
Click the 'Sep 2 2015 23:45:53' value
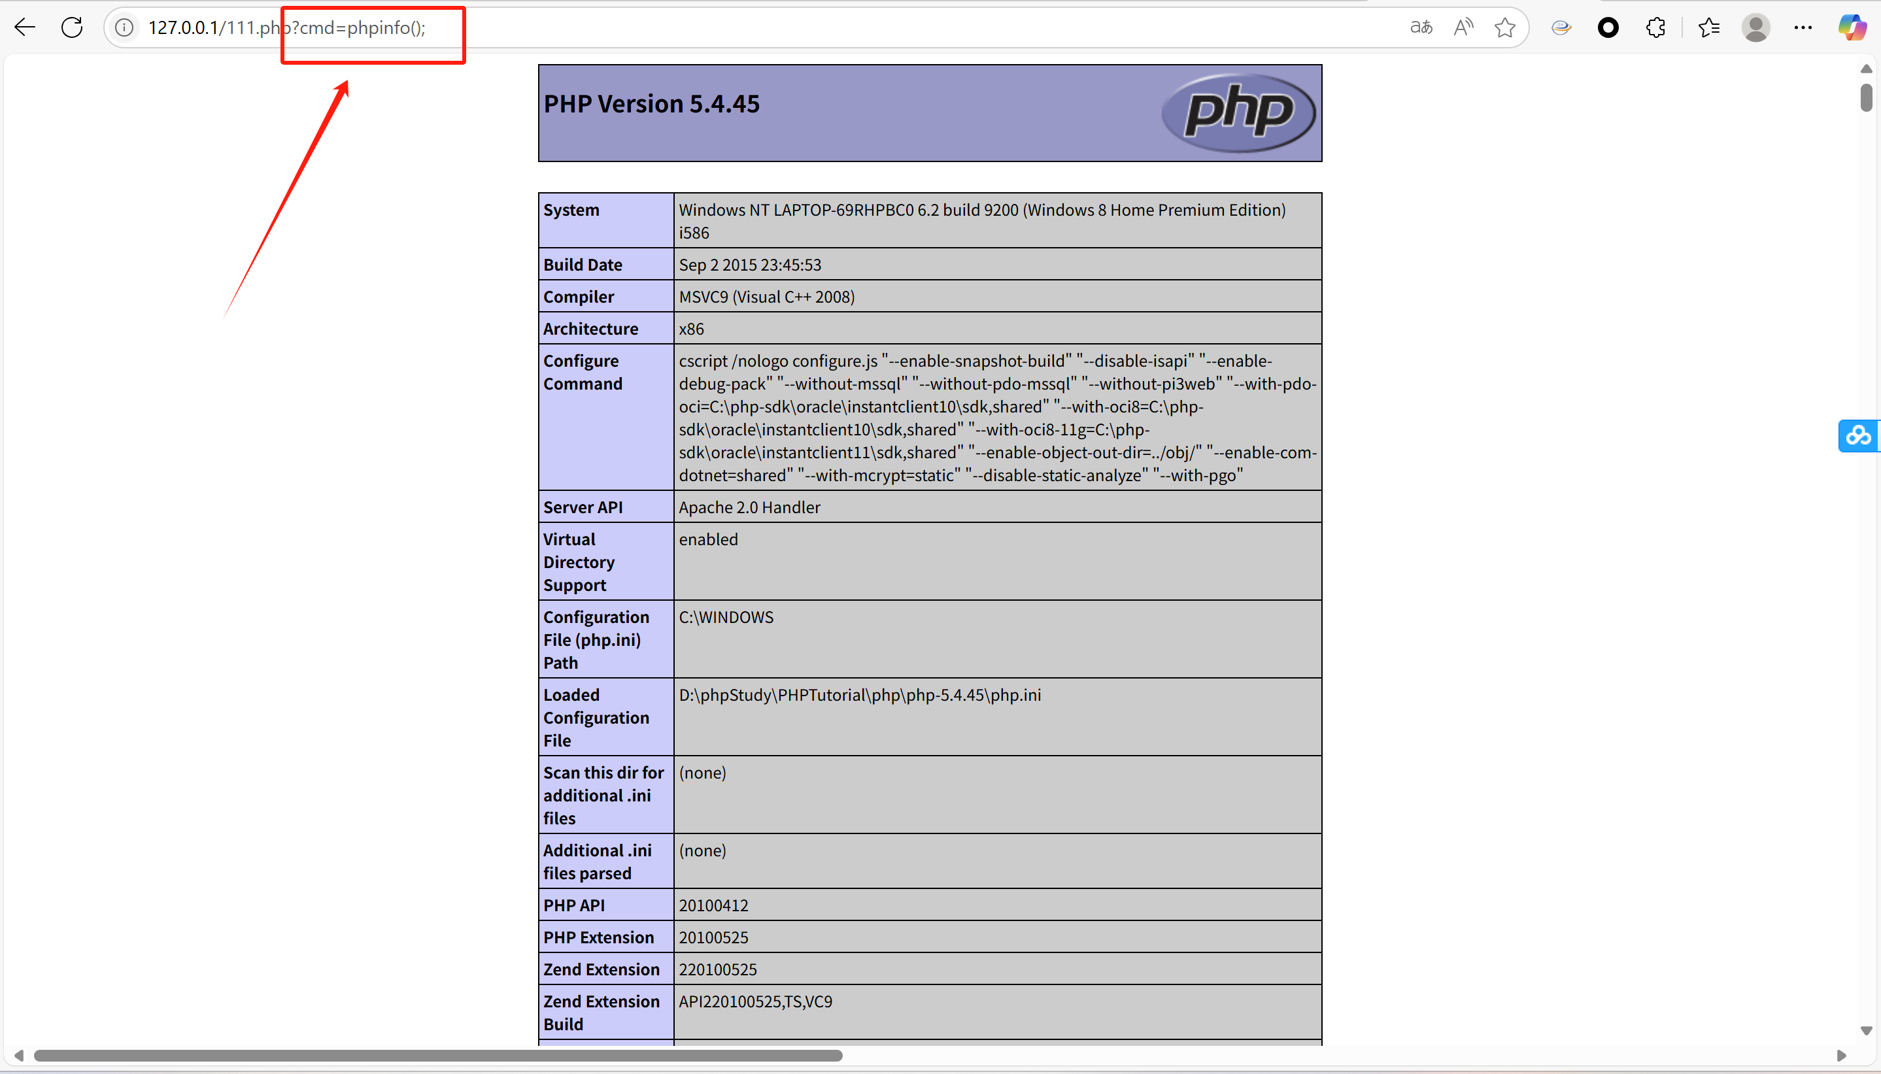(750, 265)
